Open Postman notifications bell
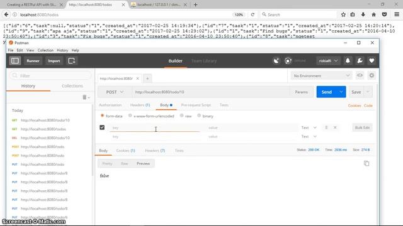The image size is (403, 226). [x=348, y=61]
